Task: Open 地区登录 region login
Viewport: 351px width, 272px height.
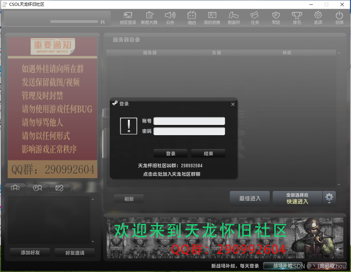Action: point(128,18)
